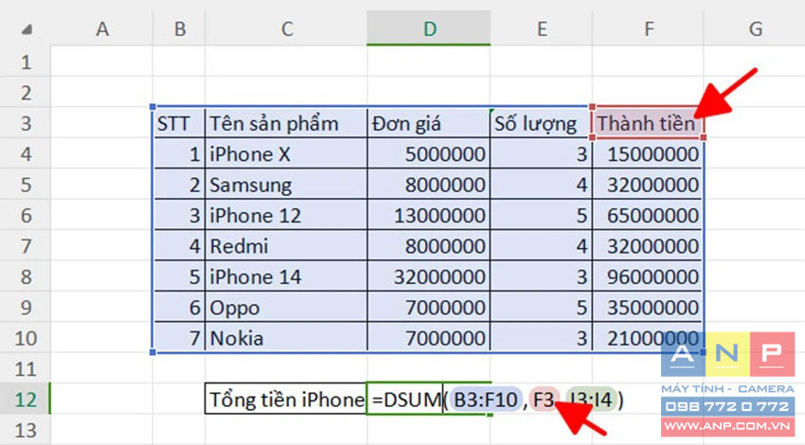Click the total cell 21000000
The image size is (805, 445).
click(x=648, y=338)
